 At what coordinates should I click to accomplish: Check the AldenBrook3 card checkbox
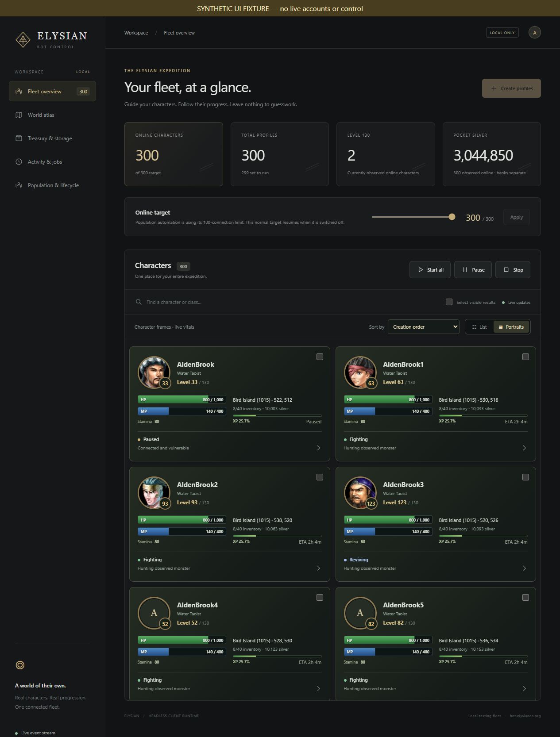[525, 477]
